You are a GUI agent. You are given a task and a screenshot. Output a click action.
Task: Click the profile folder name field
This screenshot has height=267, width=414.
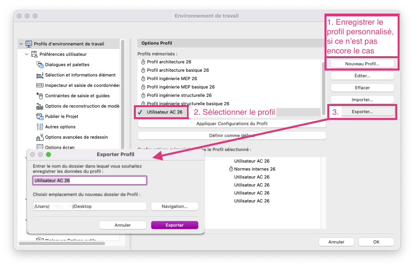click(x=90, y=181)
